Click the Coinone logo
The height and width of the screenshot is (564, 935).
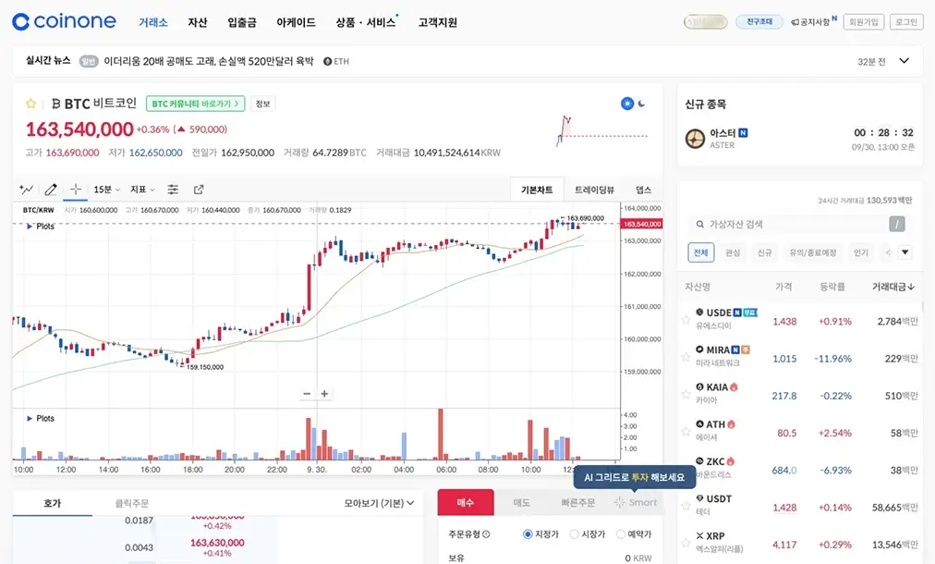click(65, 21)
